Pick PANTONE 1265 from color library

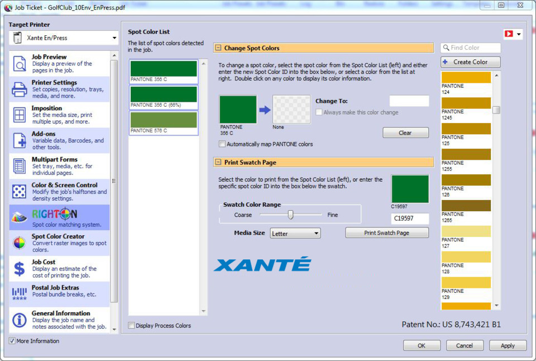tap(466, 211)
